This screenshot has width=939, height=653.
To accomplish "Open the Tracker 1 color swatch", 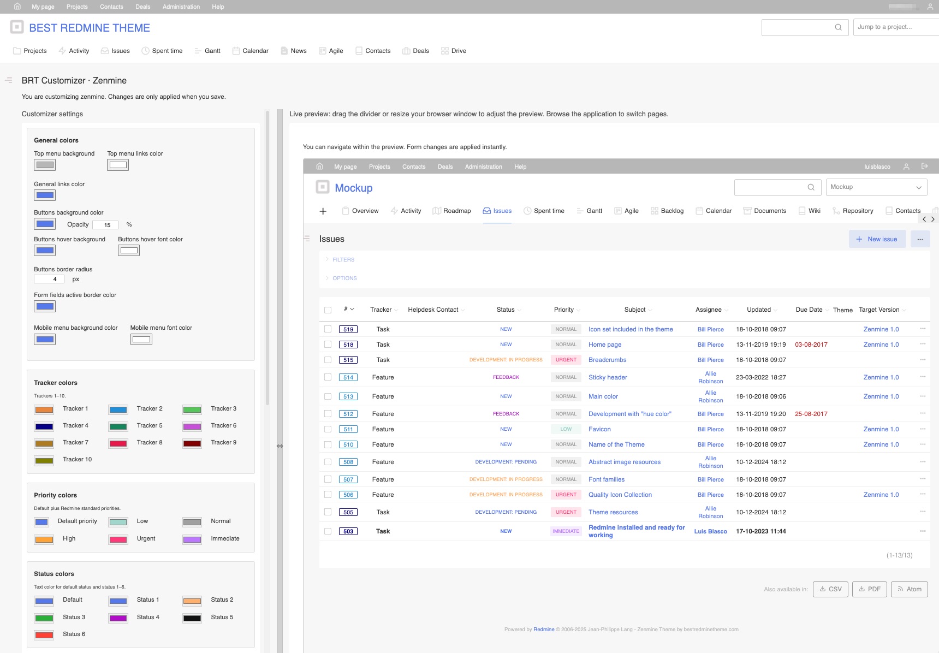I will click(44, 409).
